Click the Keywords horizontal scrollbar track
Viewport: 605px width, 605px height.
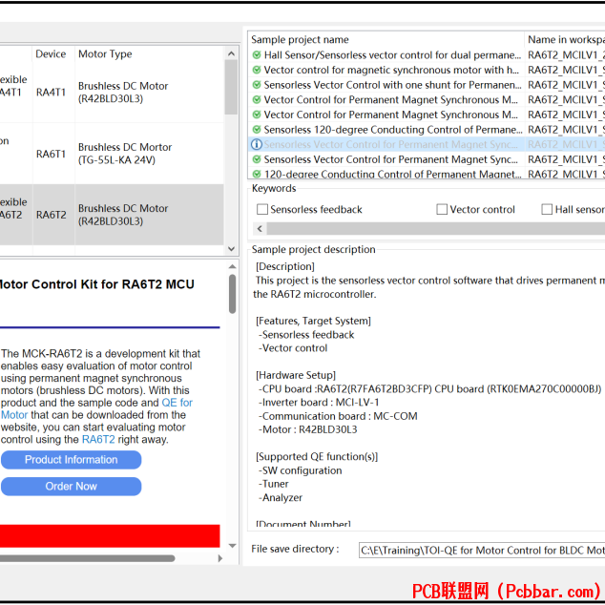click(435, 229)
